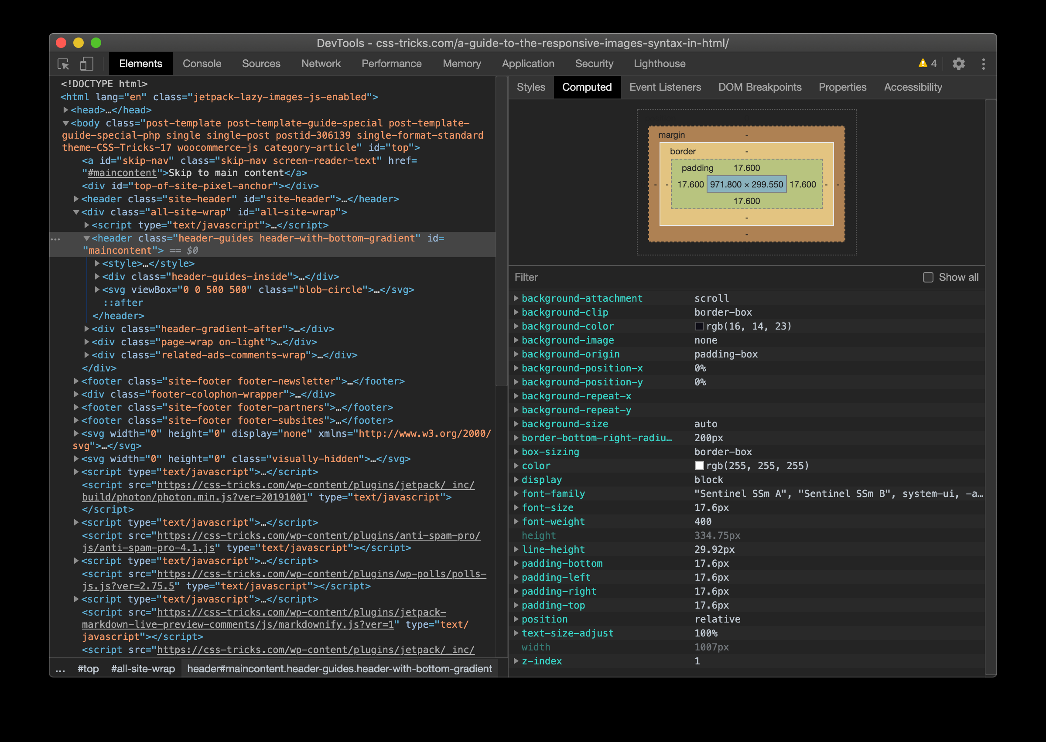Expand the site-header header node
This screenshot has width=1046, height=742.
76,199
